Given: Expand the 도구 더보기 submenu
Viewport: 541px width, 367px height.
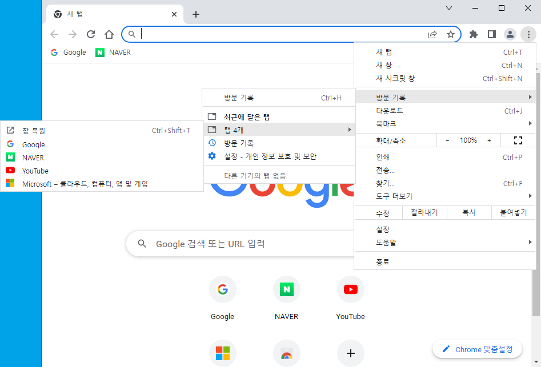Looking at the screenshot, I should [x=445, y=196].
